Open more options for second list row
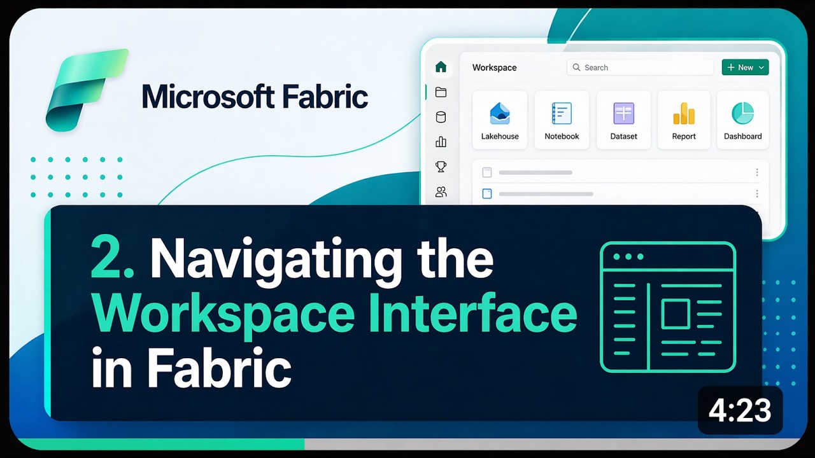 click(x=756, y=194)
